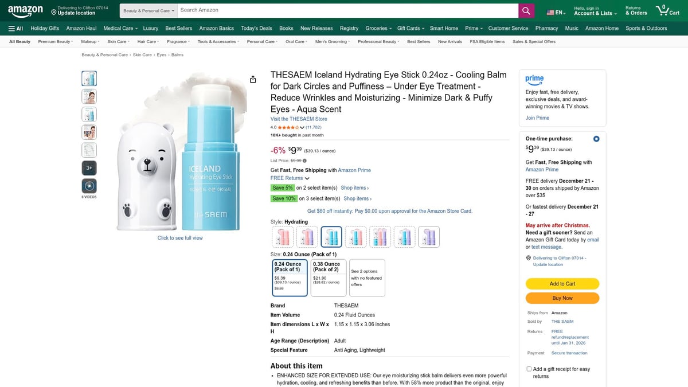688x387 pixels.
Task: Click the Add to Cart button
Action: (x=562, y=284)
